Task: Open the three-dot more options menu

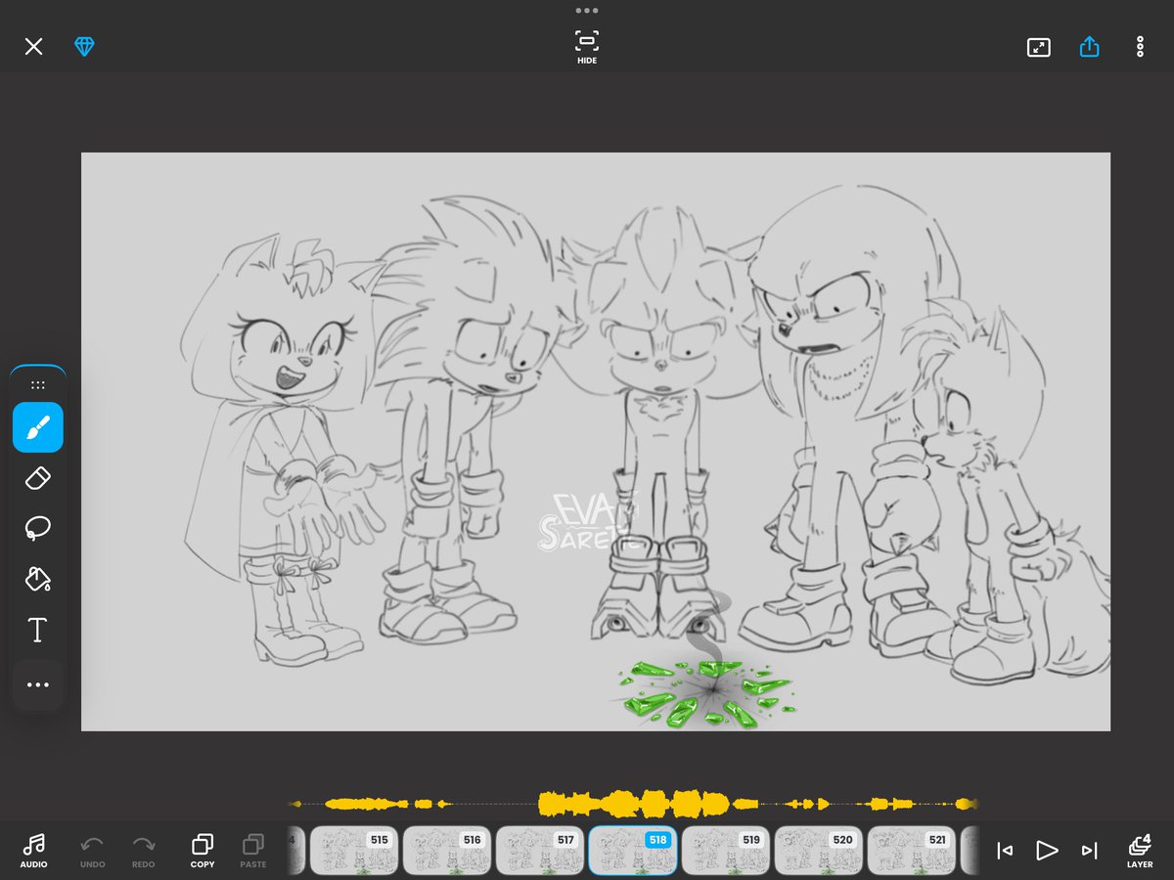Action: pyautogui.click(x=1140, y=47)
